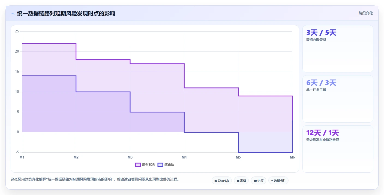
Task: Click the chart title 统一数据链路对延期风险发现时点的影响
Action: click(66, 13)
